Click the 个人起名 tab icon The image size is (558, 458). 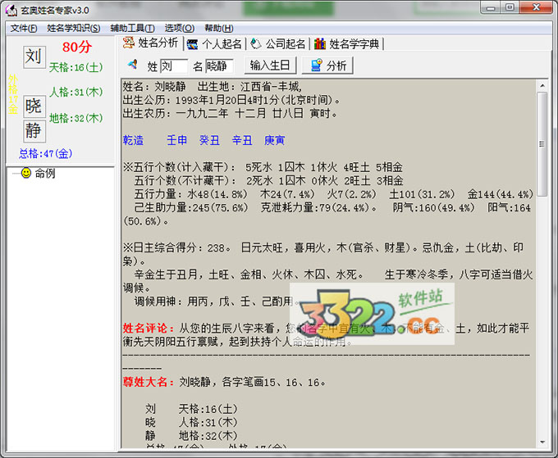pos(192,44)
